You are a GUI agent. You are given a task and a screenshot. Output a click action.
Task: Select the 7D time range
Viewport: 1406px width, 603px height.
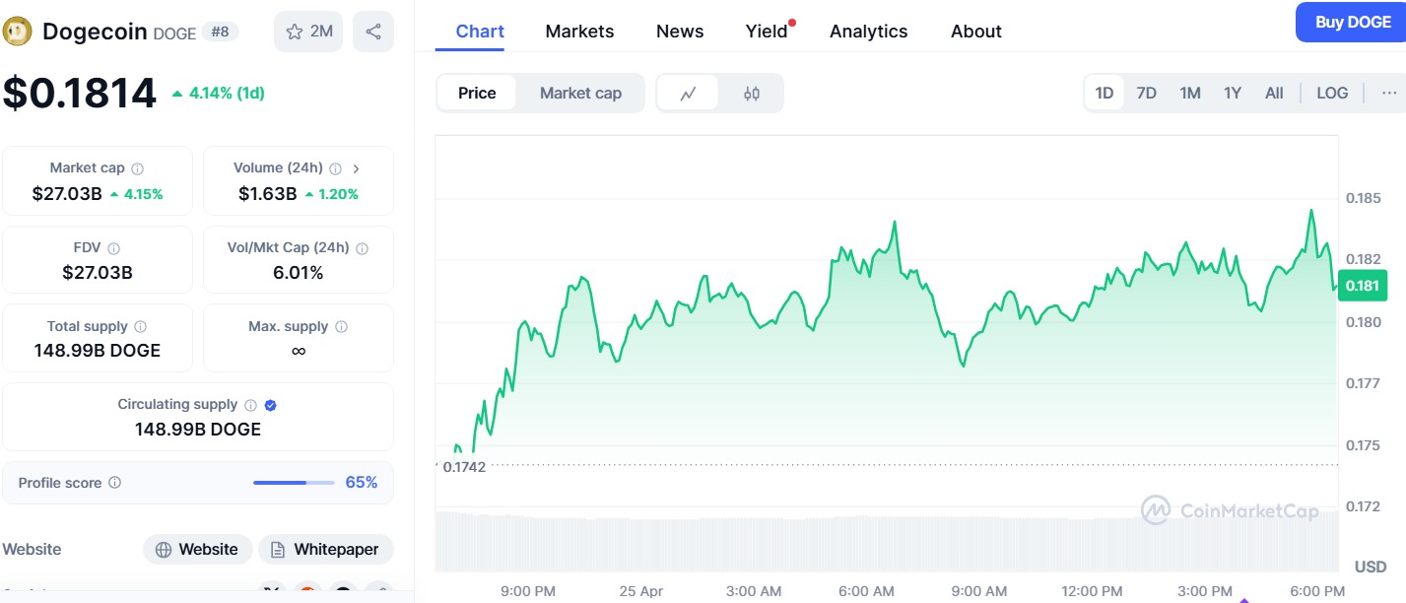pos(1146,93)
